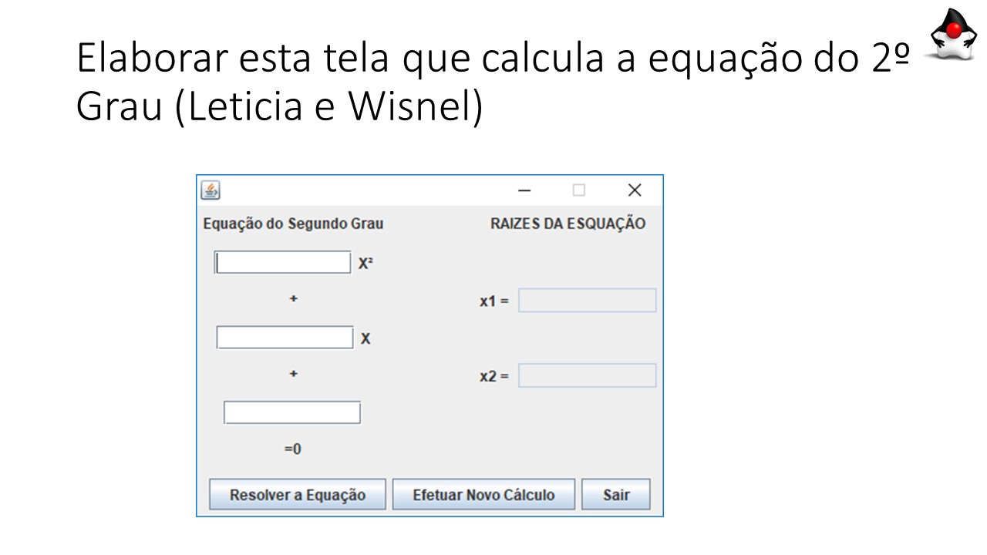Click the Resolver a Equação button
The width and height of the screenshot is (987, 555).
tap(298, 495)
